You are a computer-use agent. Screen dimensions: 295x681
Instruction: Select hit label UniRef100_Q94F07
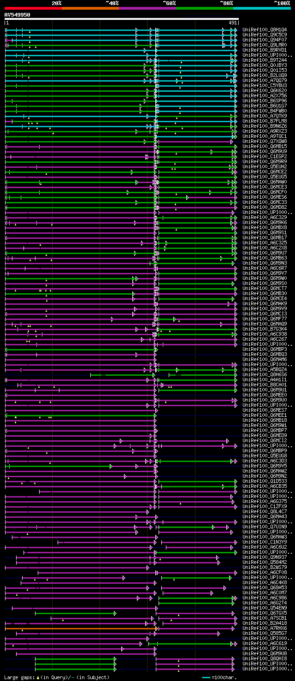265,40
